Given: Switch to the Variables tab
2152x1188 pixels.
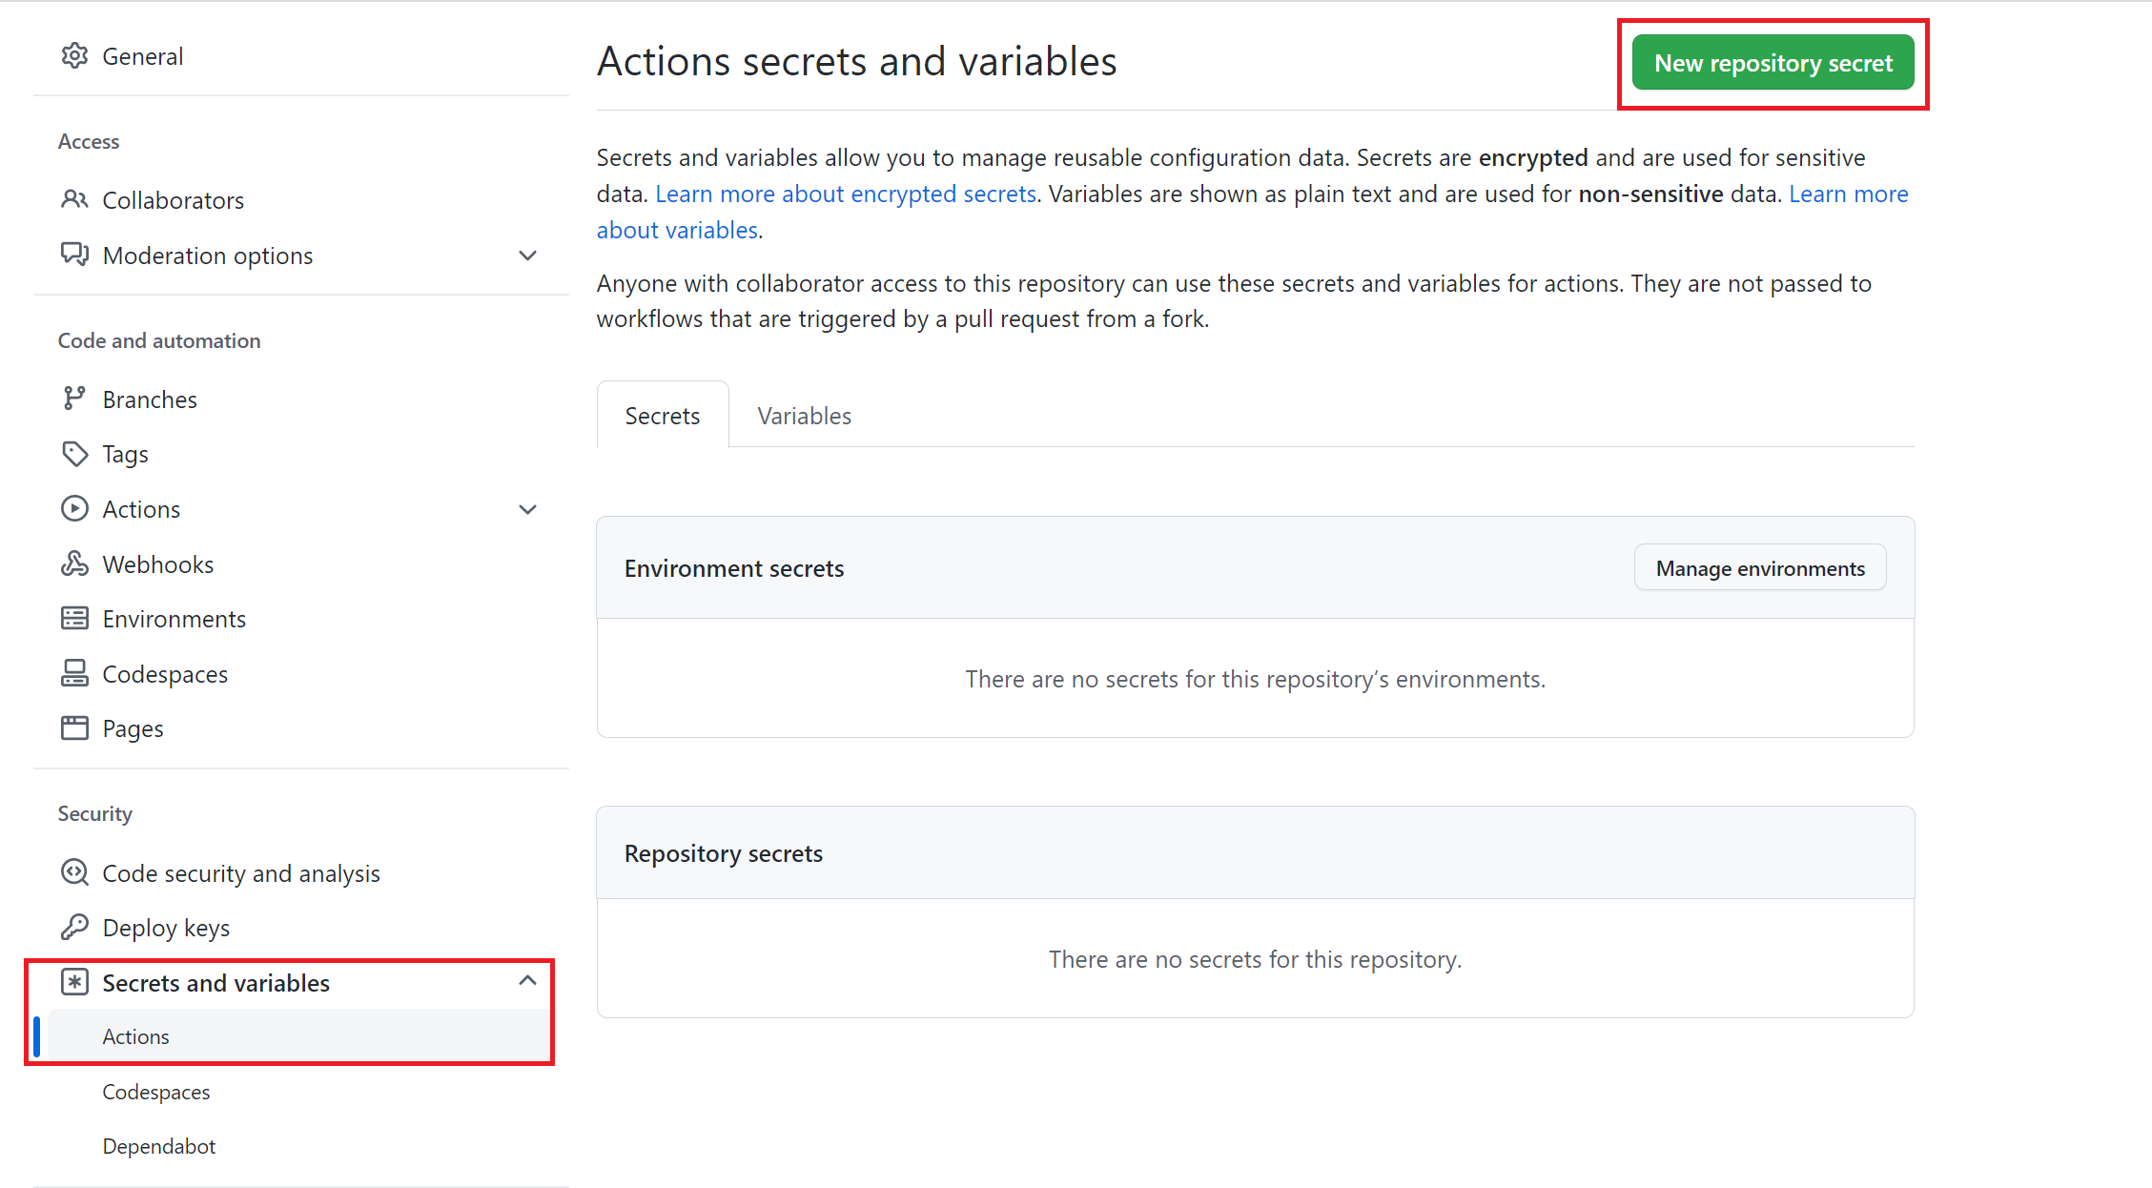Looking at the screenshot, I should pyautogui.click(x=804, y=416).
